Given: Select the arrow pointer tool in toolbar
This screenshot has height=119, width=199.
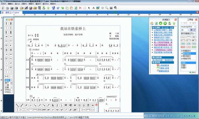Looking at the screenshot, I should tap(89, 8).
